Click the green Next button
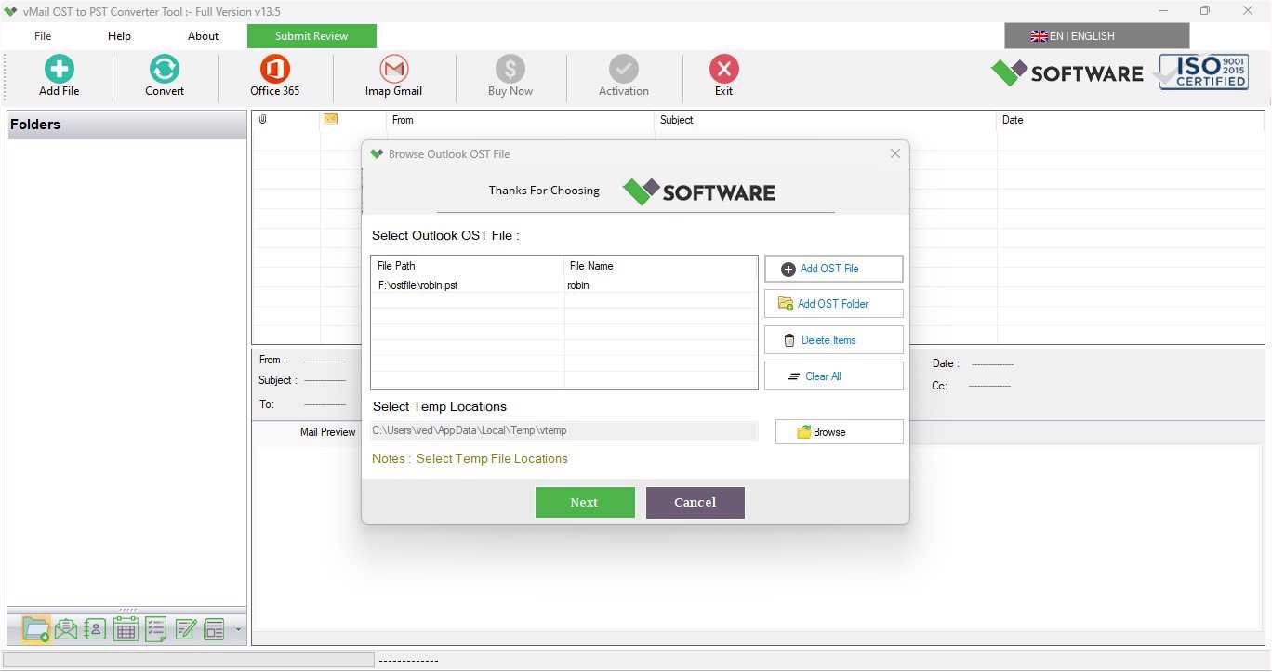1272x672 pixels. (585, 503)
